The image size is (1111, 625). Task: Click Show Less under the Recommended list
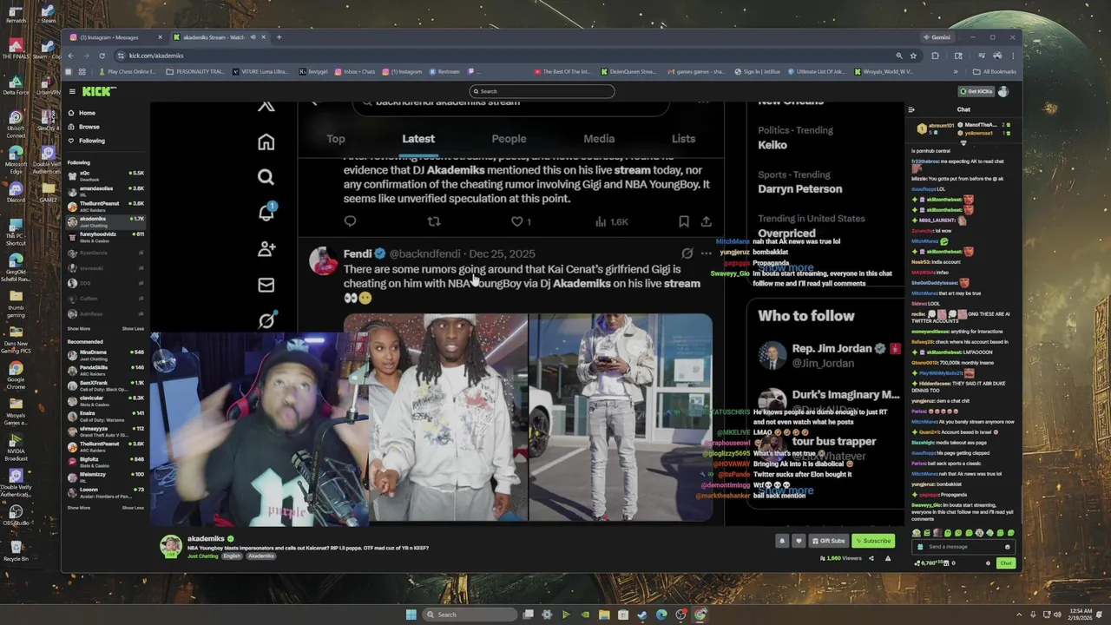tap(133, 508)
